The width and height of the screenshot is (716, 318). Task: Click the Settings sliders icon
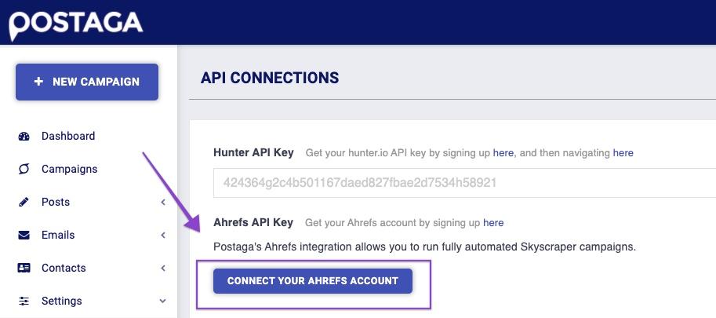24,301
